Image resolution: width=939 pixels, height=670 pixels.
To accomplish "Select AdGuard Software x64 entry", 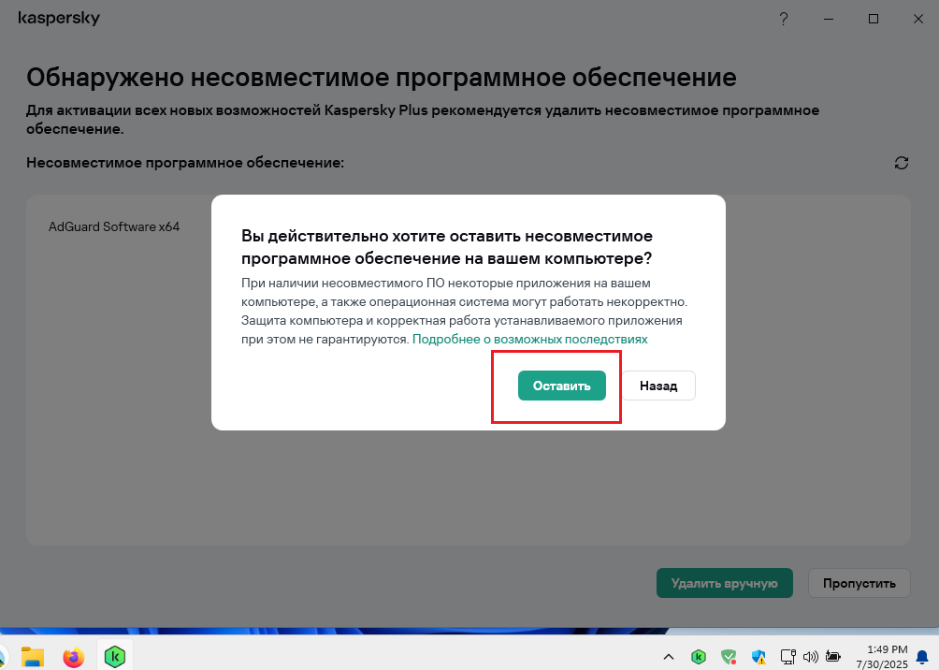I will (x=114, y=226).
